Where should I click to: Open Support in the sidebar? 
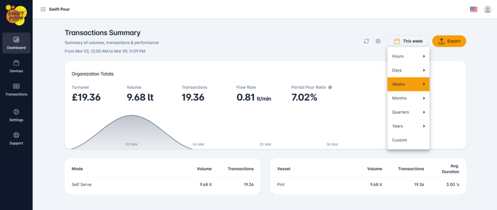coord(16,138)
